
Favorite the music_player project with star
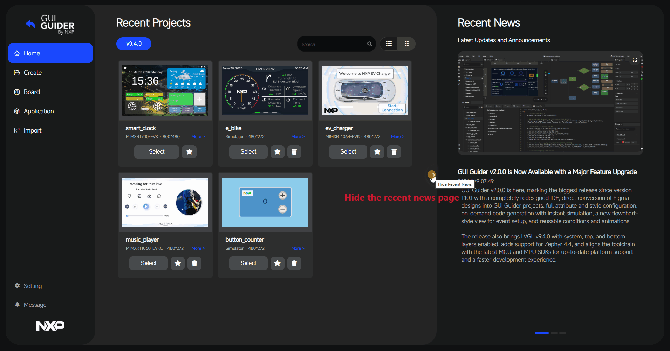pos(178,263)
